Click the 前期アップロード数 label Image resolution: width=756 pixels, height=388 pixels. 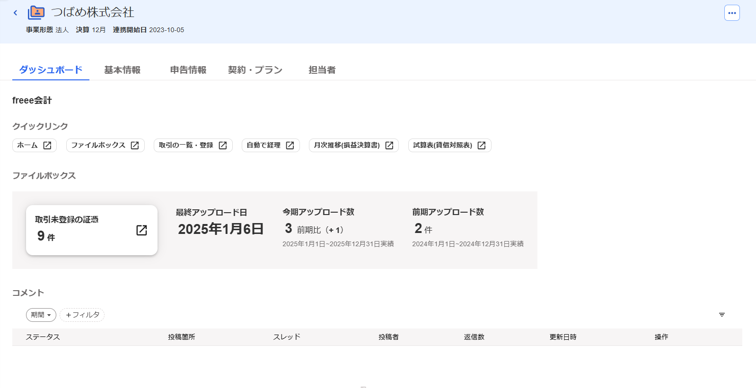click(x=448, y=212)
